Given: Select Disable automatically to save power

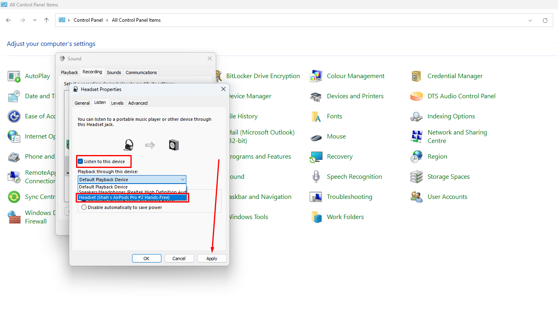Looking at the screenshot, I should pos(84,207).
